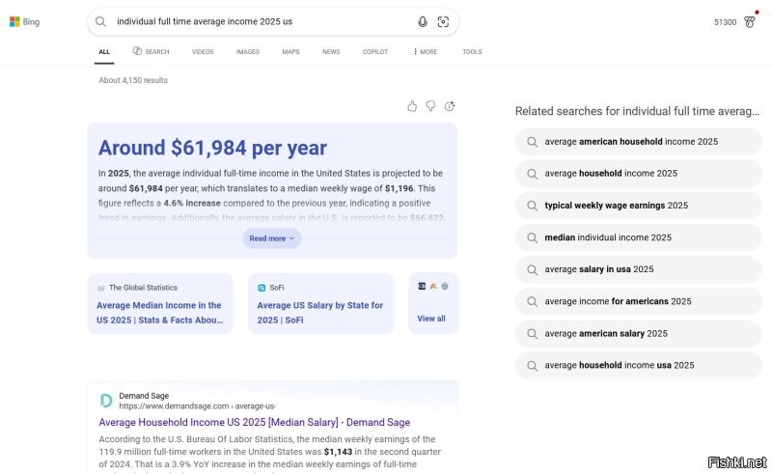Select related search median individual income 2025
This screenshot has height=474, width=772.
point(607,237)
